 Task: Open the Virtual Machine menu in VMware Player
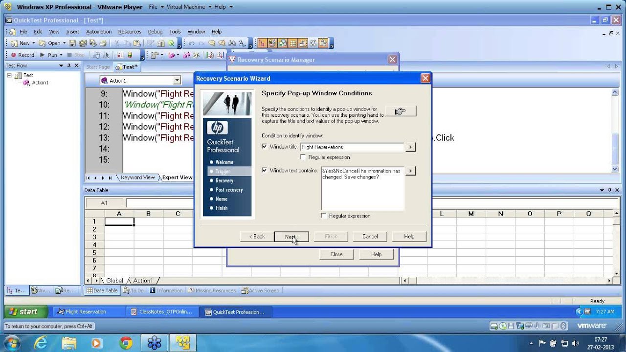[189, 7]
